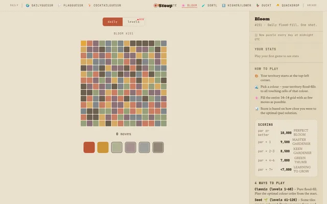The image size is (327, 204).
Task: Click the chart icon beside 'Score is based'
Action: 256,109
